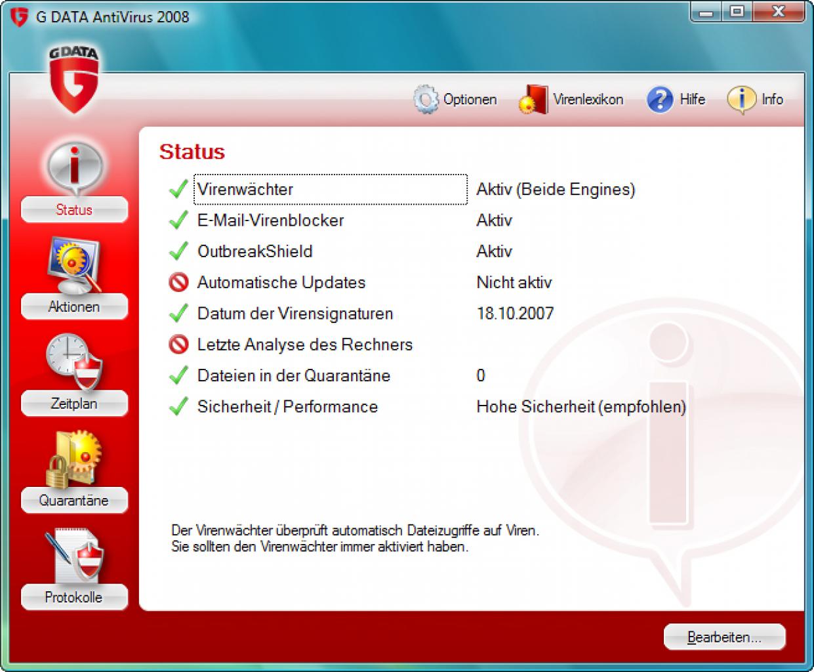Click the 'Nicht aktiv' value

pyautogui.click(x=514, y=282)
